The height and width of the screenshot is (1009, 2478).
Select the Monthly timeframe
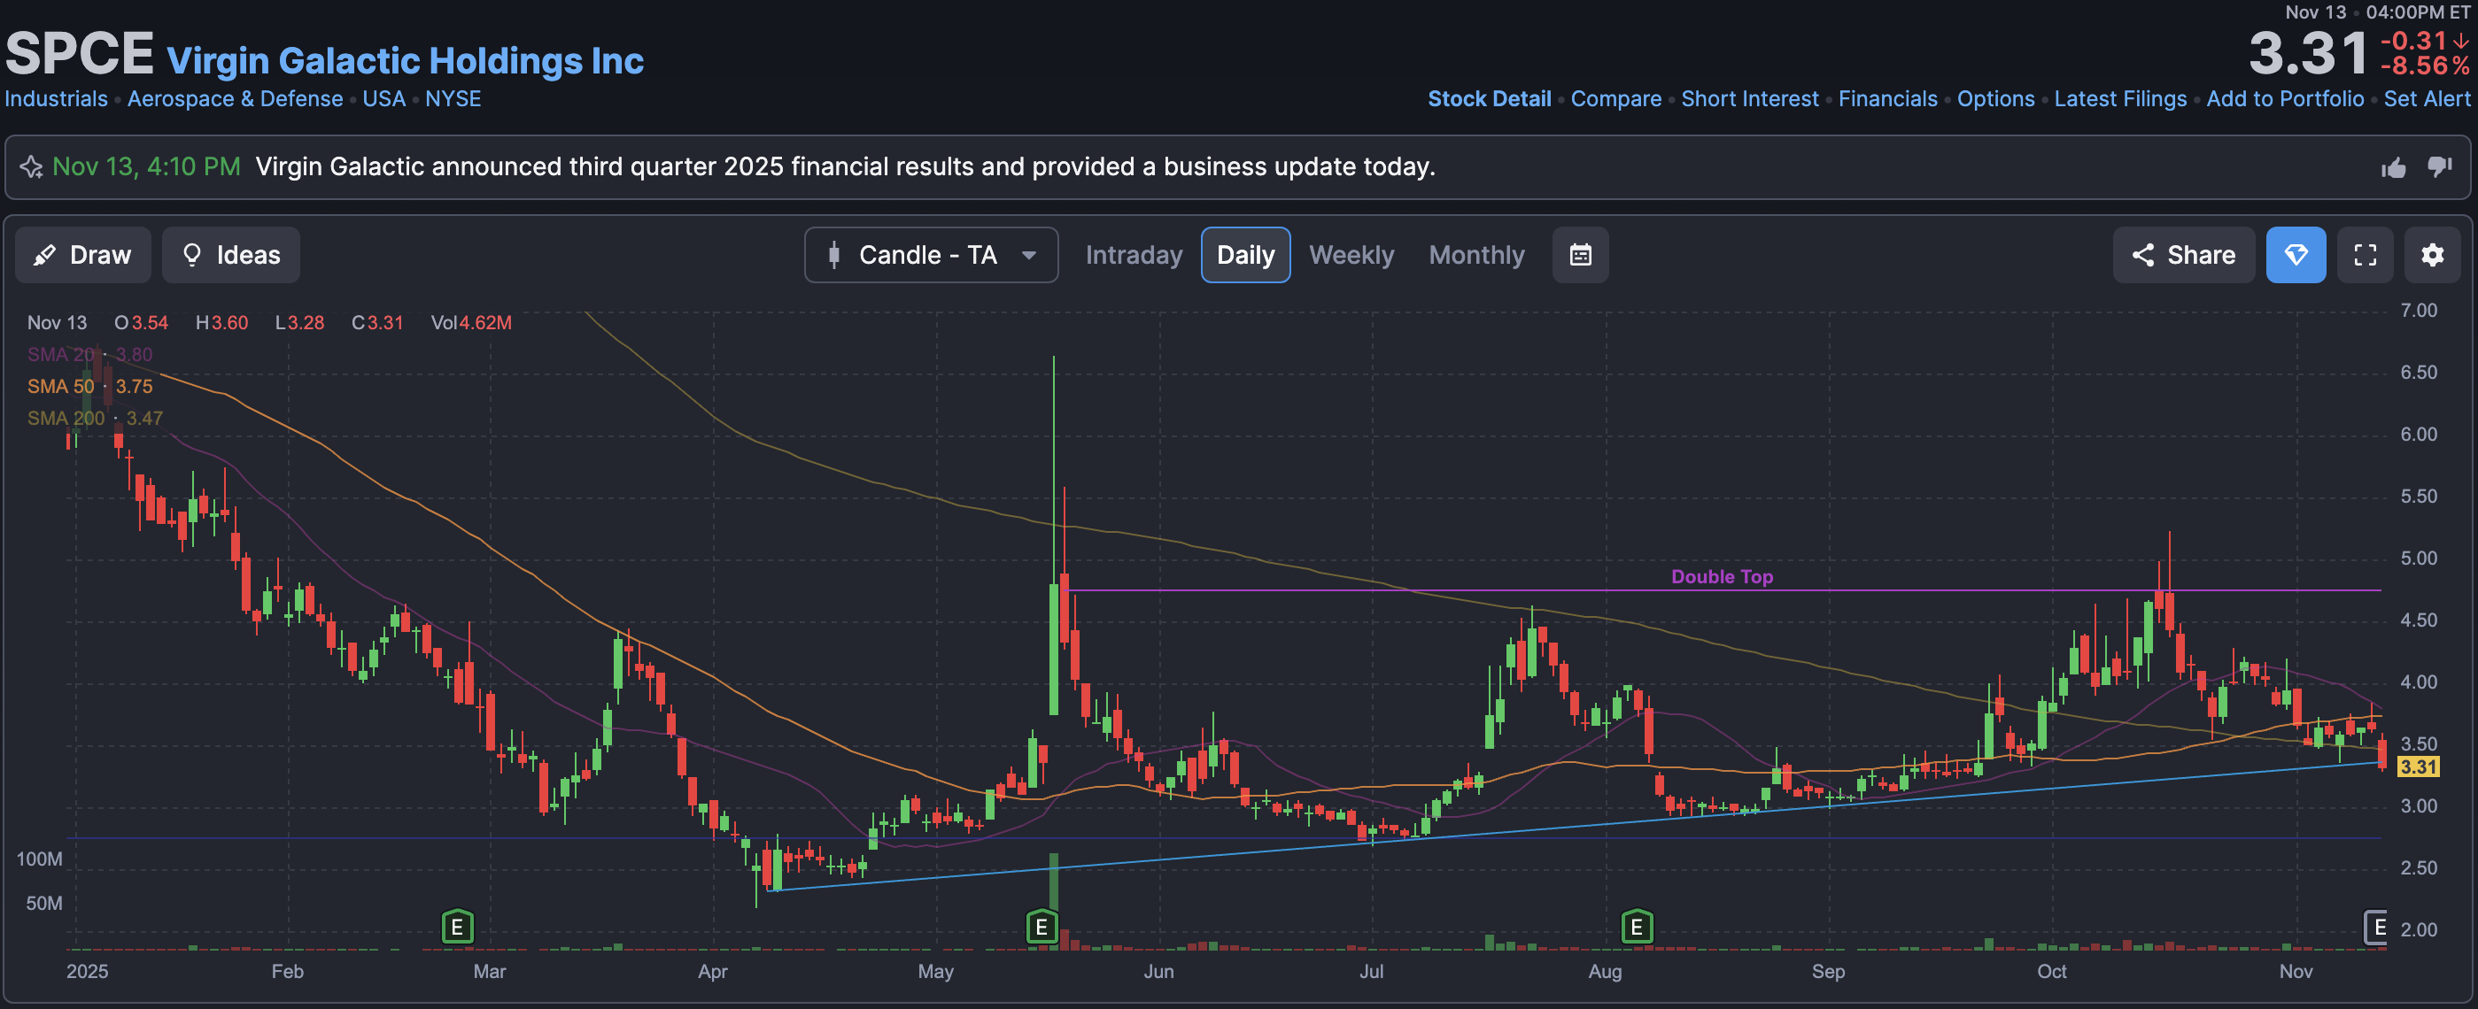(1475, 255)
